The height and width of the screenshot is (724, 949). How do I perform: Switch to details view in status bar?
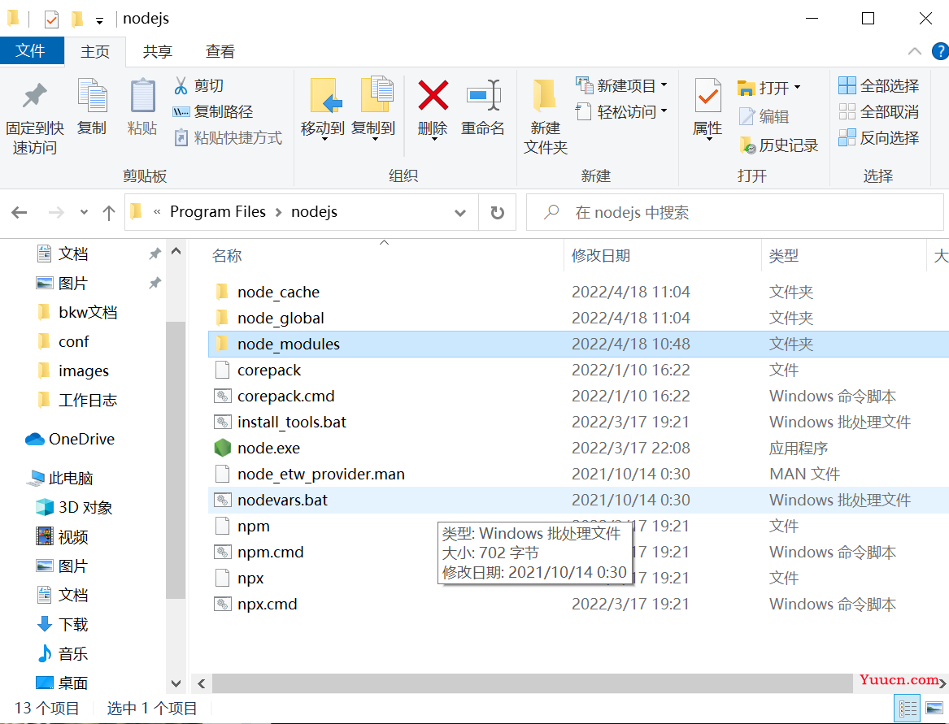click(x=908, y=709)
